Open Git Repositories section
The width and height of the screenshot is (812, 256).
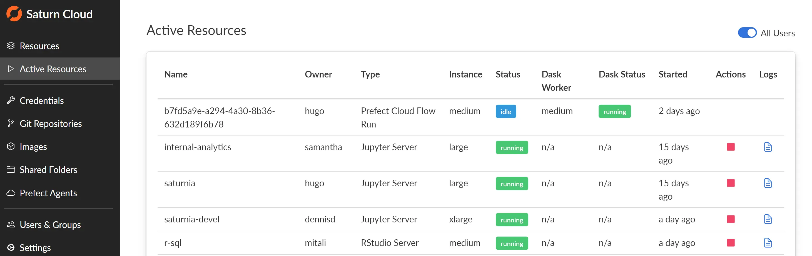point(50,124)
